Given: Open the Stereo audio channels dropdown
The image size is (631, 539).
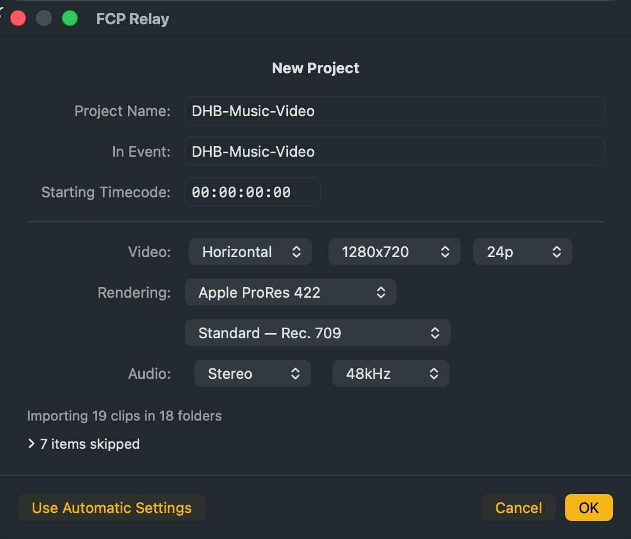Looking at the screenshot, I should [253, 373].
